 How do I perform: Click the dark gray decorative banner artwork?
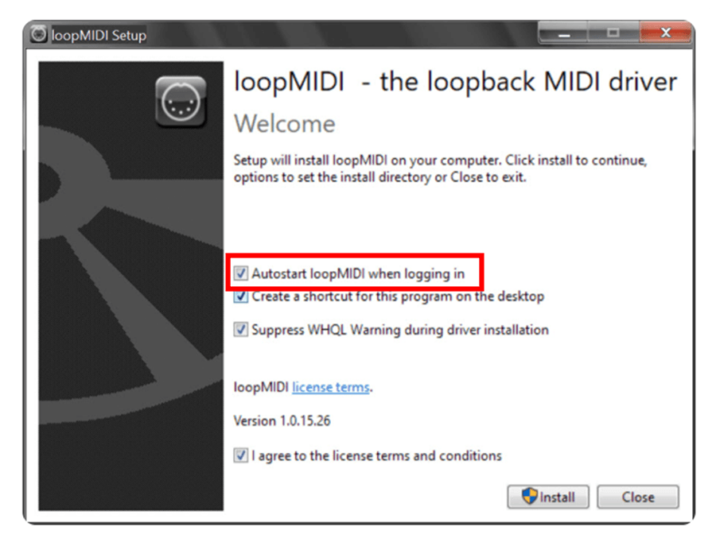coord(131,286)
